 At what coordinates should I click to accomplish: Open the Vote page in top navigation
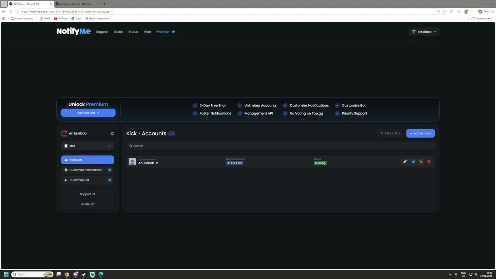[x=147, y=32]
